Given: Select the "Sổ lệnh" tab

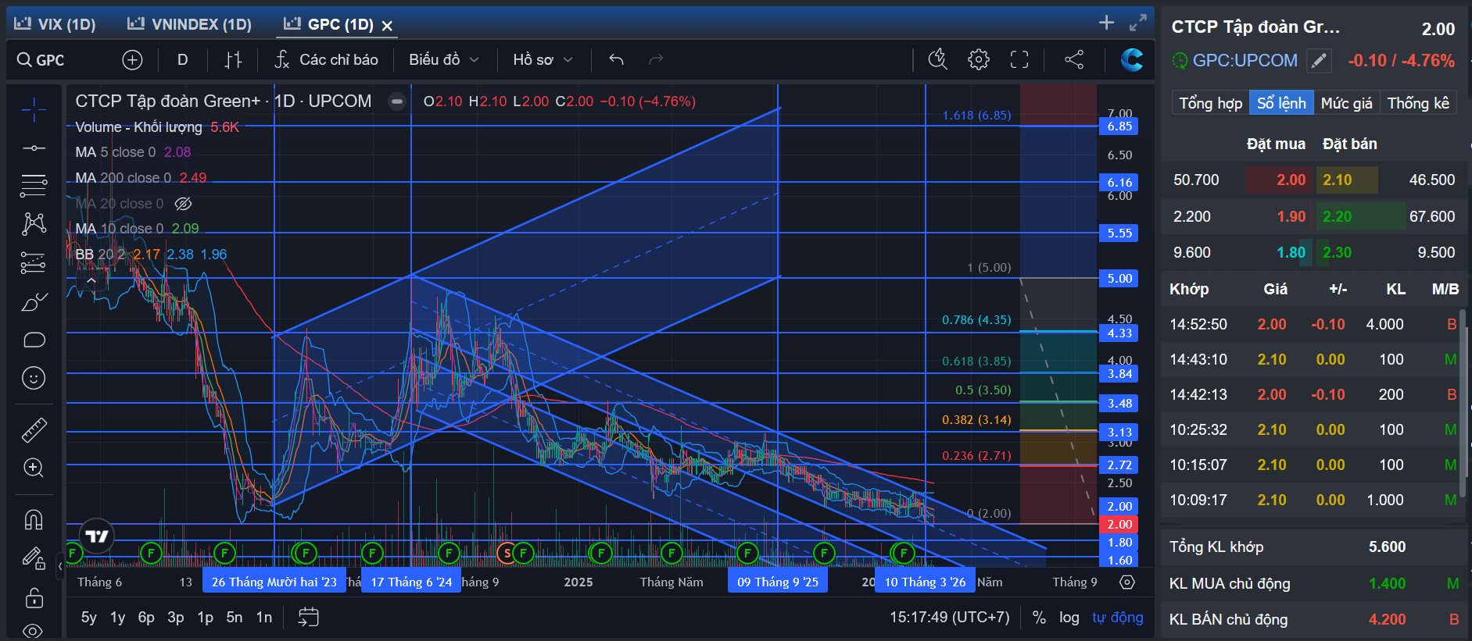Looking at the screenshot, I should [x=1281, y=103].
